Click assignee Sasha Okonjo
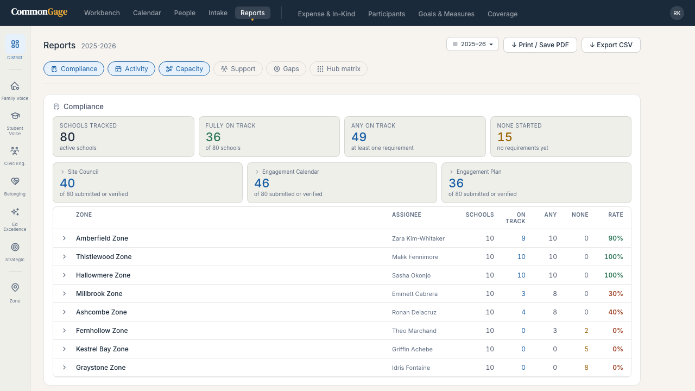The image size is (695, 391). click(x=411, y=275)
